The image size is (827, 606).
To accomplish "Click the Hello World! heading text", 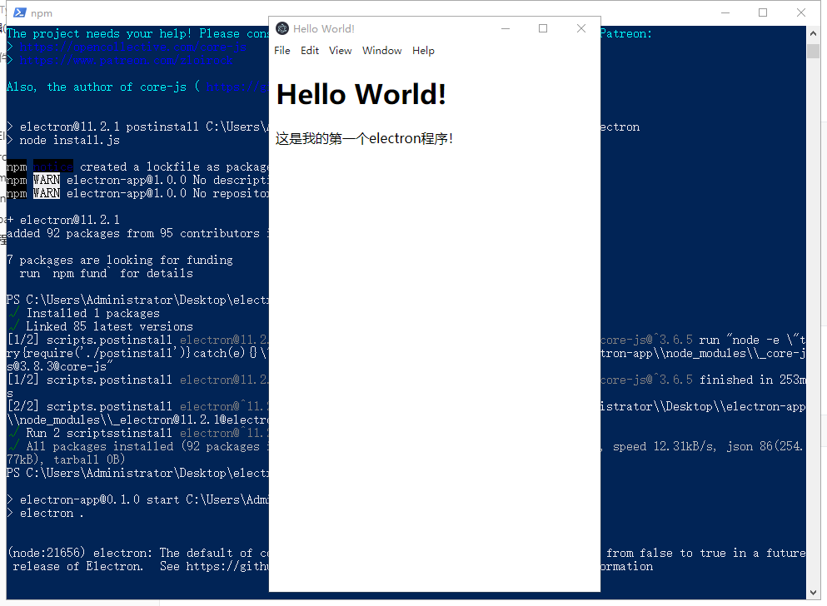I will [361, 95].
